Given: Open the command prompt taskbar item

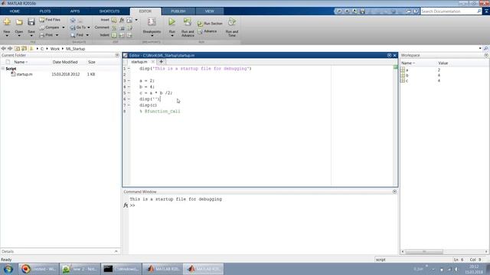Looking at the screenshot, I should click(121, 269).
